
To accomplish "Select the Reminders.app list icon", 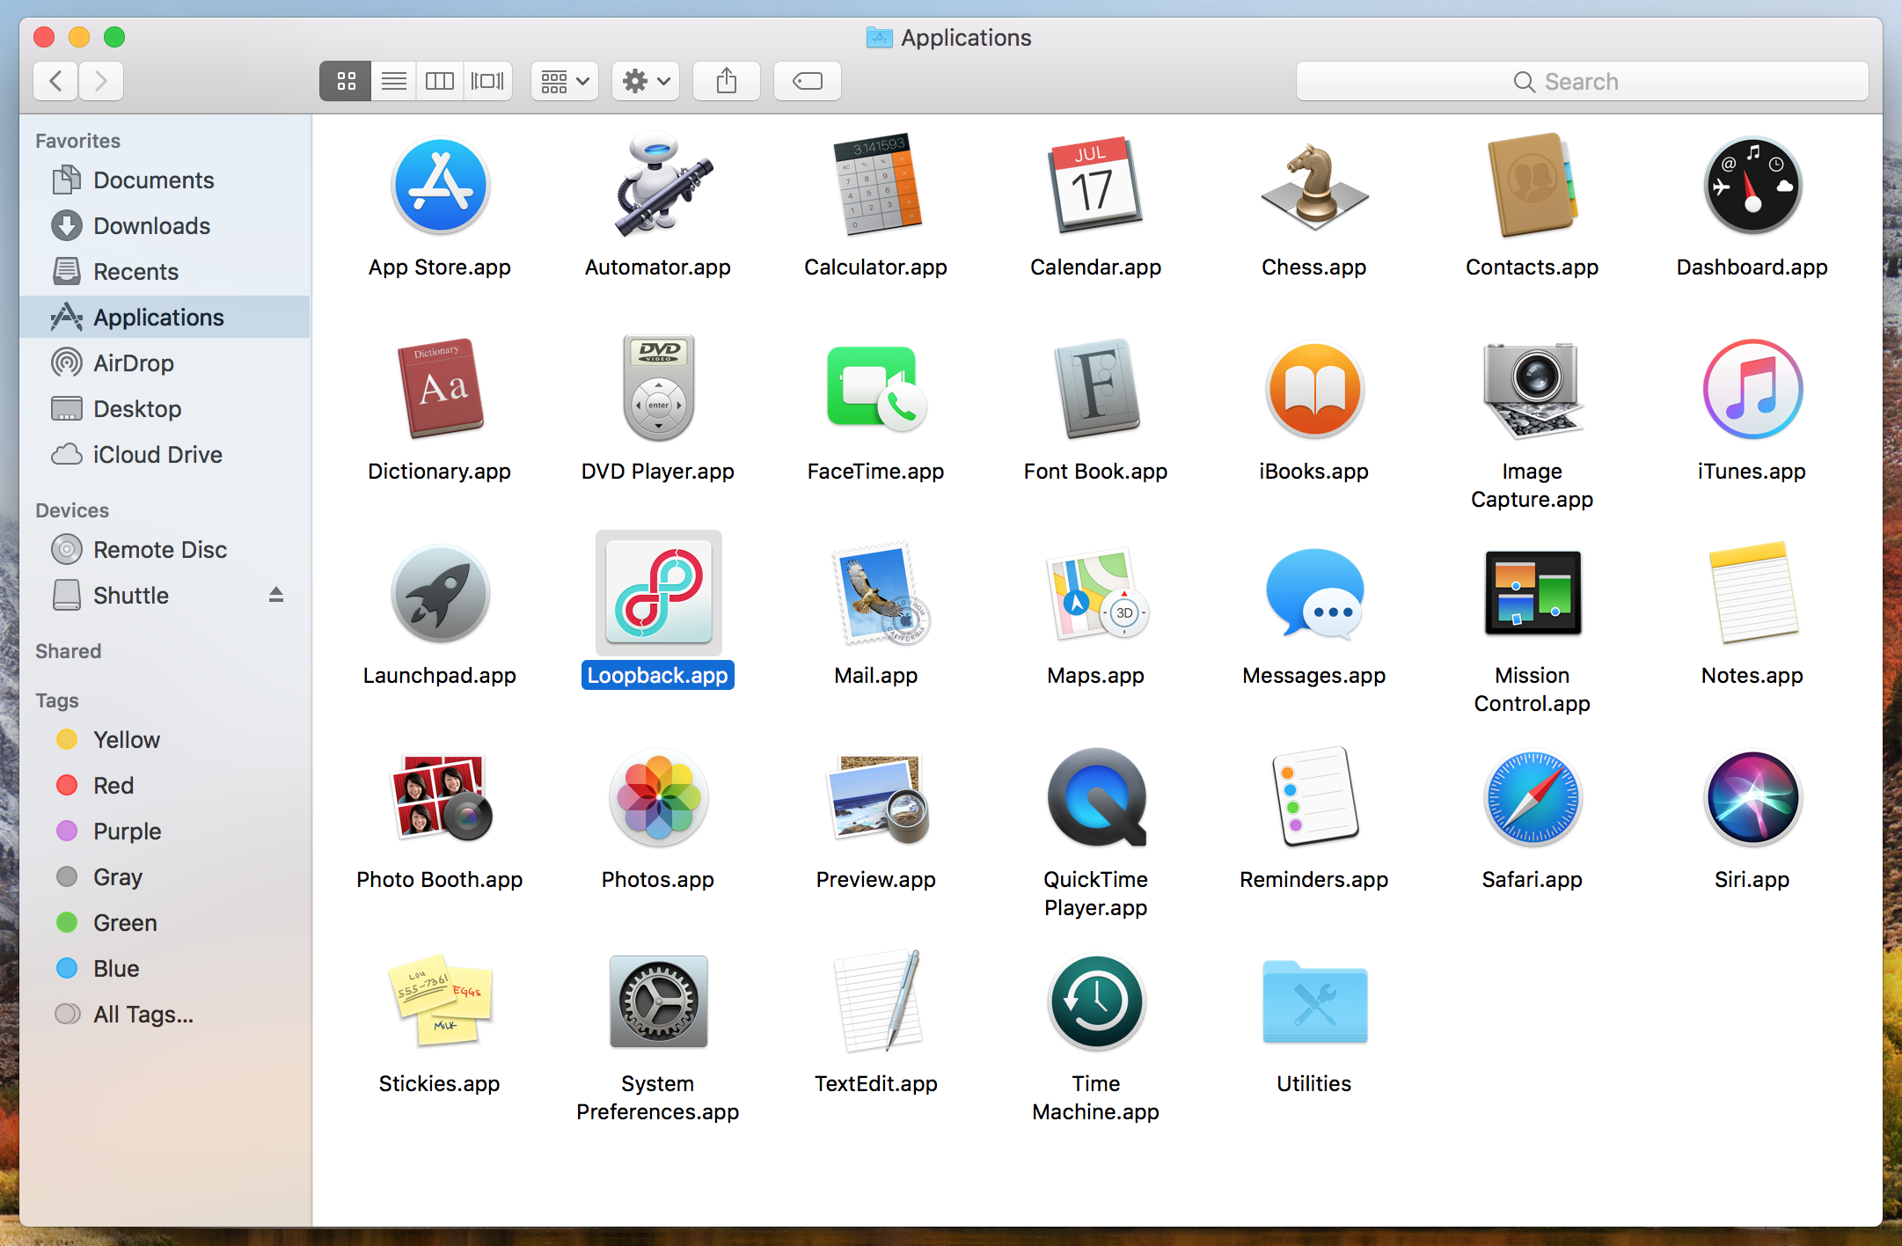I will 1314,797.
